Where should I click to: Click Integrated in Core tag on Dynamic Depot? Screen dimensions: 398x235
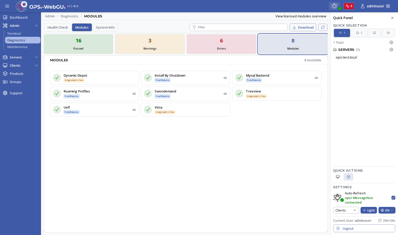[74, 80]
